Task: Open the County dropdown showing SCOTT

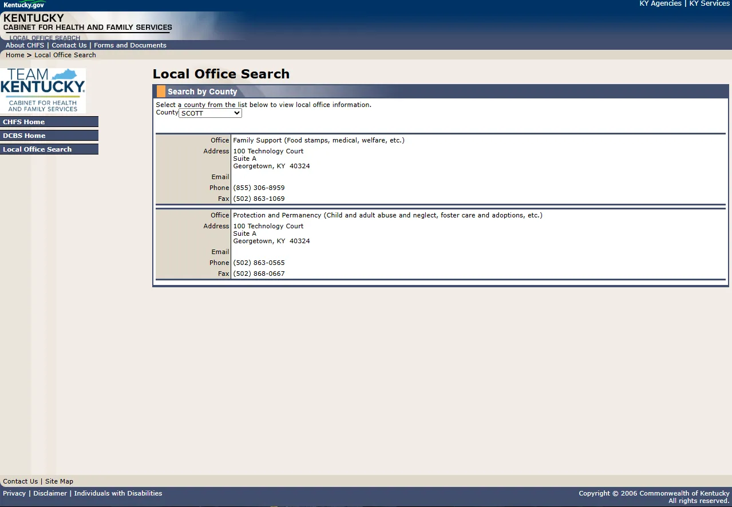Action: pyautogui.click(x=210, y=113)
